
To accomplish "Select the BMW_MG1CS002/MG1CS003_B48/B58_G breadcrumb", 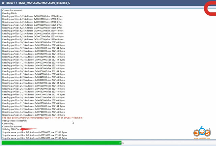I will [x=44, y=3].
